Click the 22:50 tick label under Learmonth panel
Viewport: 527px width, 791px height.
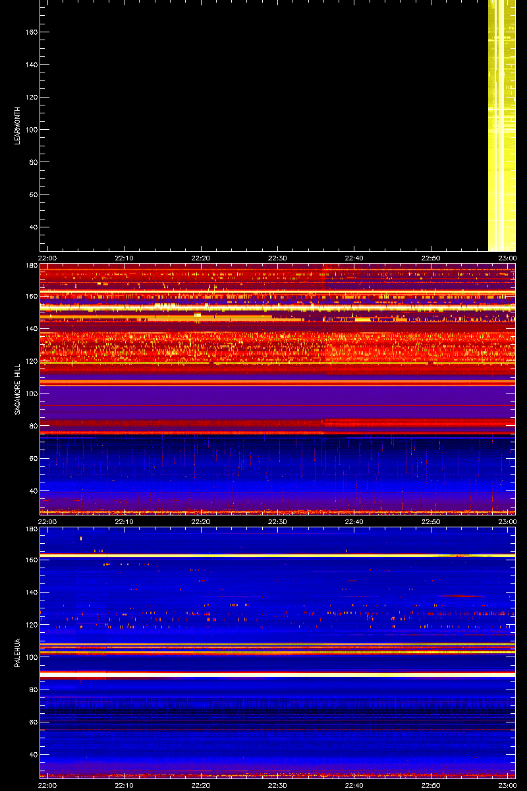click(431, 258)
